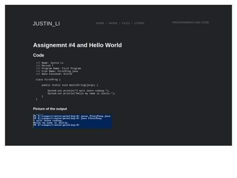Screen dimensions: 237x178
Task: Click the 'Date Finished: 9/2/15' line
Action: 54,74
